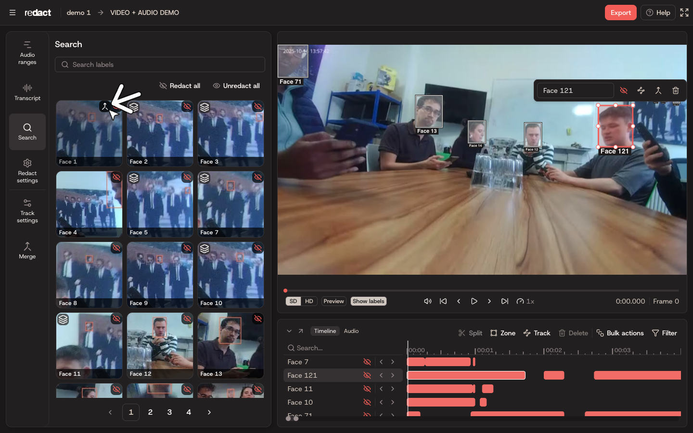Go to page 3 of faces

pos(169,412)
